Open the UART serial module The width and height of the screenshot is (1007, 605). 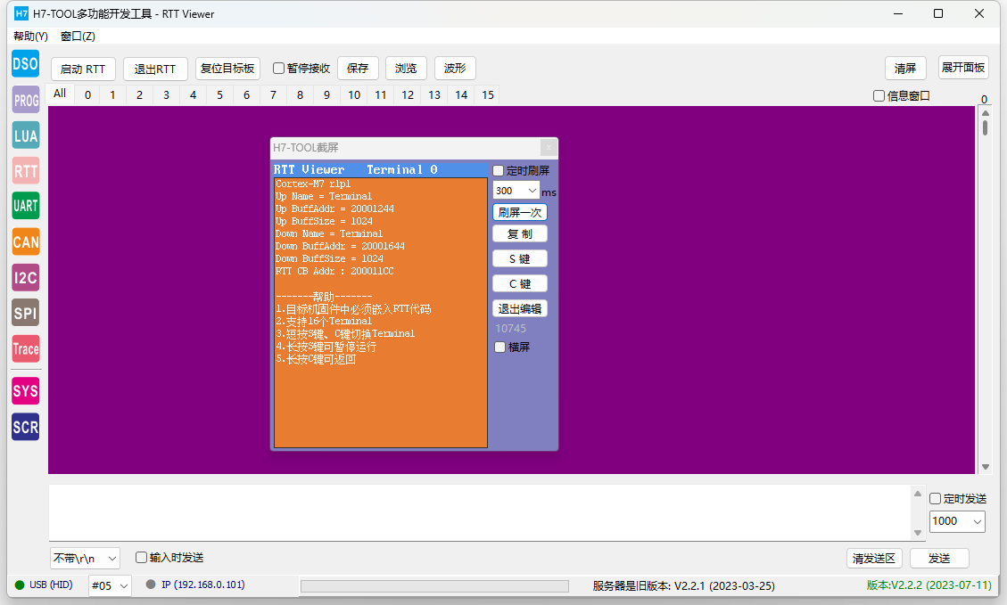(26, 206)
